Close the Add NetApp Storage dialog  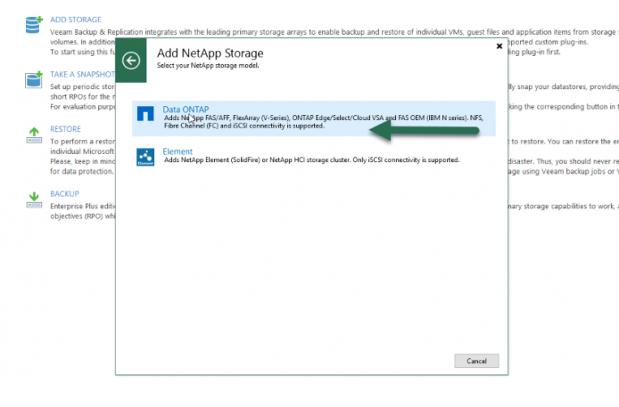(499, 46)
